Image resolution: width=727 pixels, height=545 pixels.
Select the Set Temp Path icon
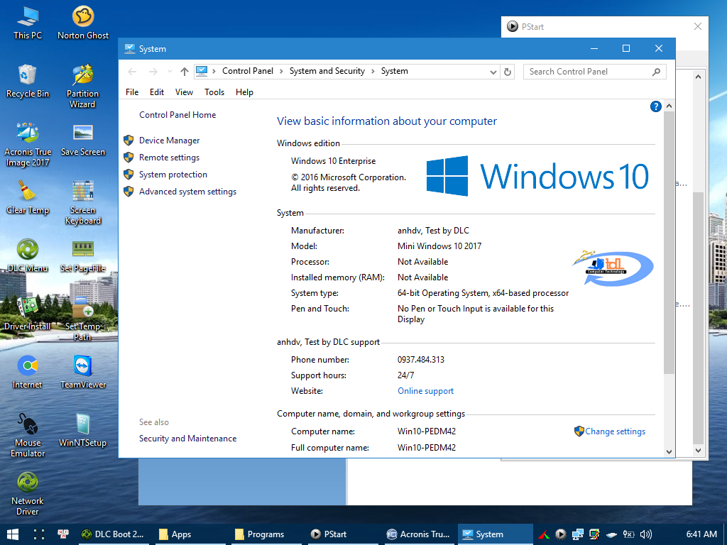(x=83, y=319)
